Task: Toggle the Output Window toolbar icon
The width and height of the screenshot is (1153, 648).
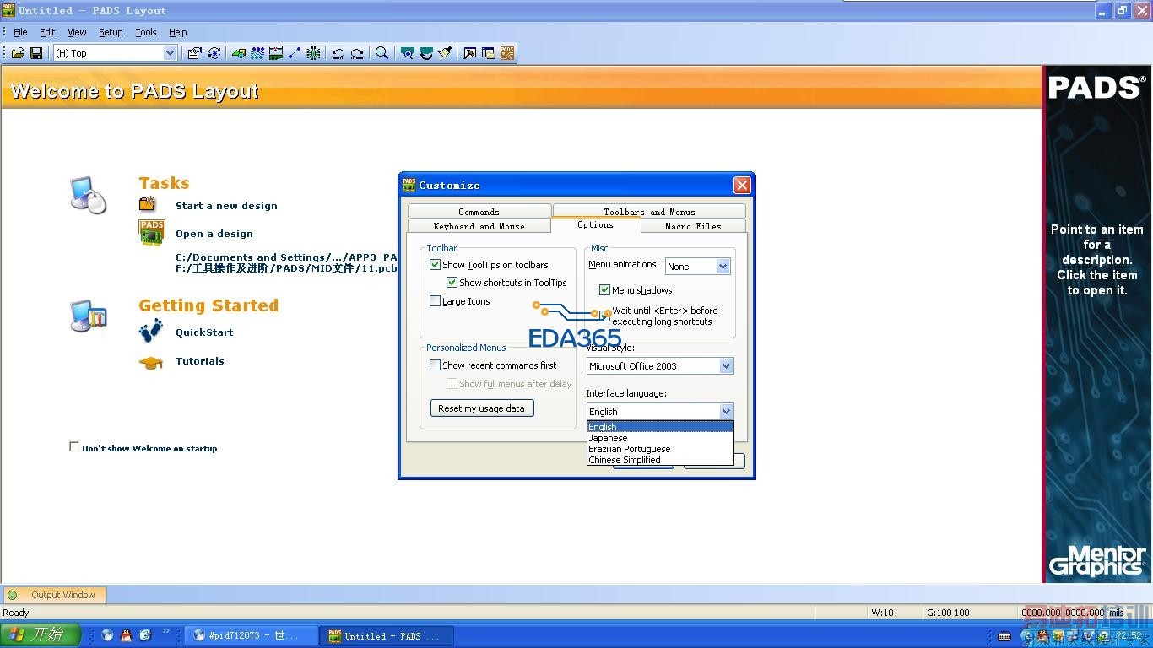Action: pyautogui.click(x=470, y=53)
